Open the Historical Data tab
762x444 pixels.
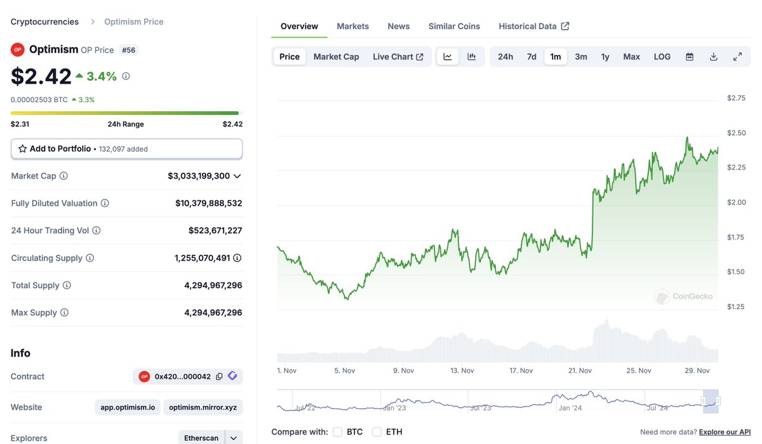pyautogui.click(x=534, y=26)
